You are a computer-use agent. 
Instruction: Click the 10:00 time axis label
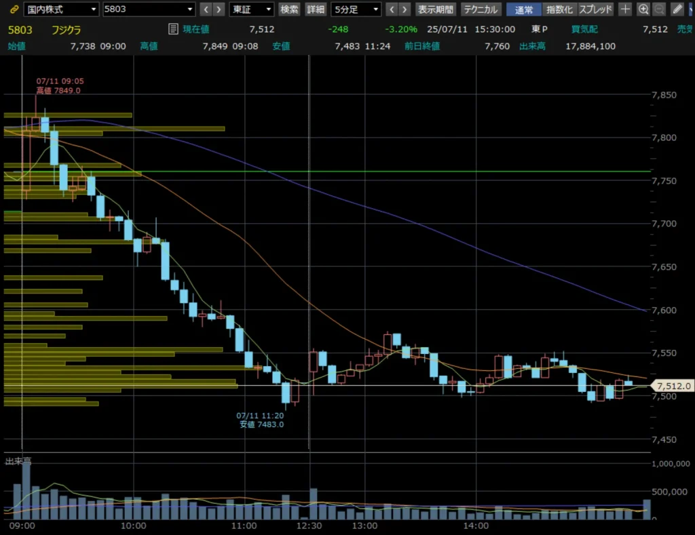134,526
